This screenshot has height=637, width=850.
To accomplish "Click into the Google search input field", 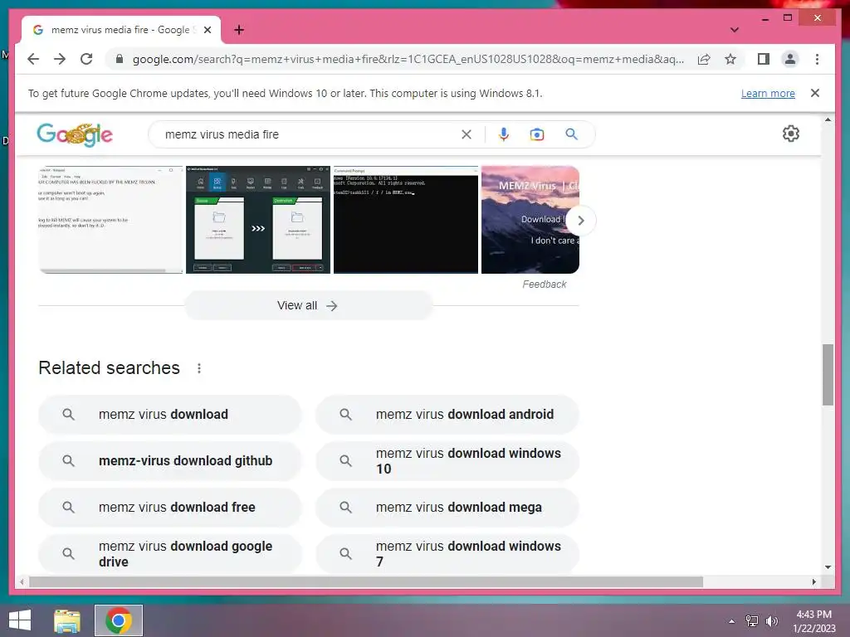I will (x=309, y=134).
